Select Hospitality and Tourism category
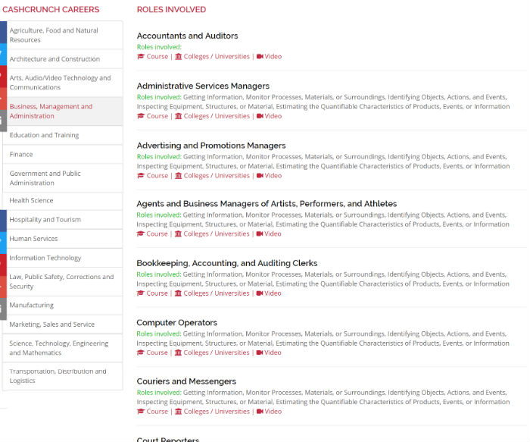This screenshot has width=530, height=442. 63,220
